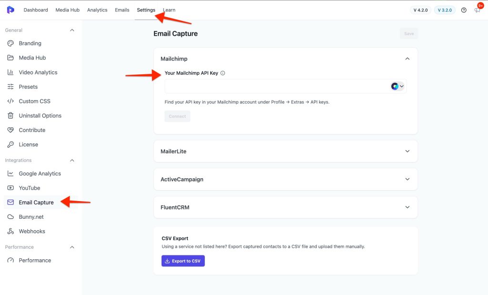Open the help question-mark icon
The width and height of the screenshot is (488, 295).
click(464, 10)
